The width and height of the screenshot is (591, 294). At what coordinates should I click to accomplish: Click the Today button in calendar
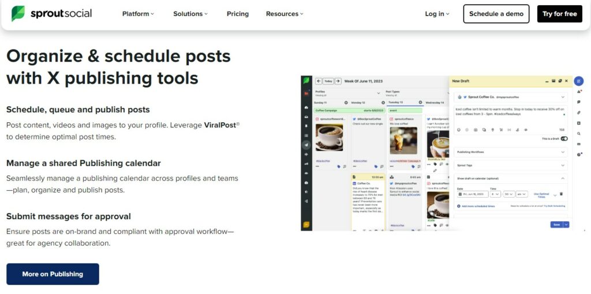click(x=328, y=81)
